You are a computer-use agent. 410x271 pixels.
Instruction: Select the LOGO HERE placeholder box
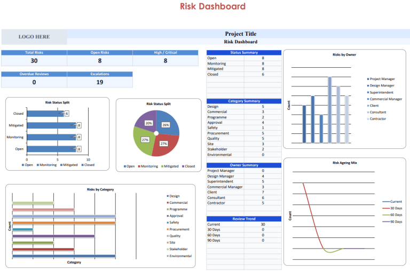pyautogui.click(x=34, y=37)
